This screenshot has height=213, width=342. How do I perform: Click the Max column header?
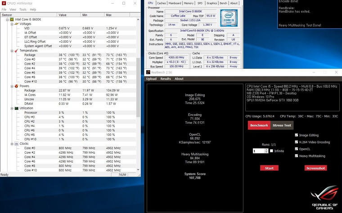click(117, 15)
